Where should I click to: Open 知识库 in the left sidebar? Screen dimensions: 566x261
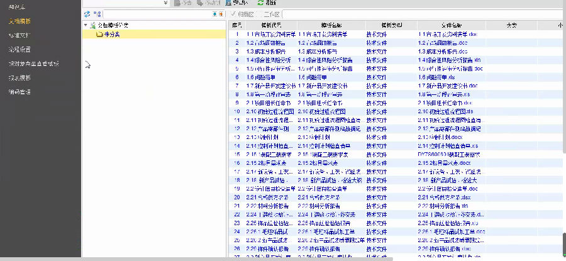[x=17, y=7]
